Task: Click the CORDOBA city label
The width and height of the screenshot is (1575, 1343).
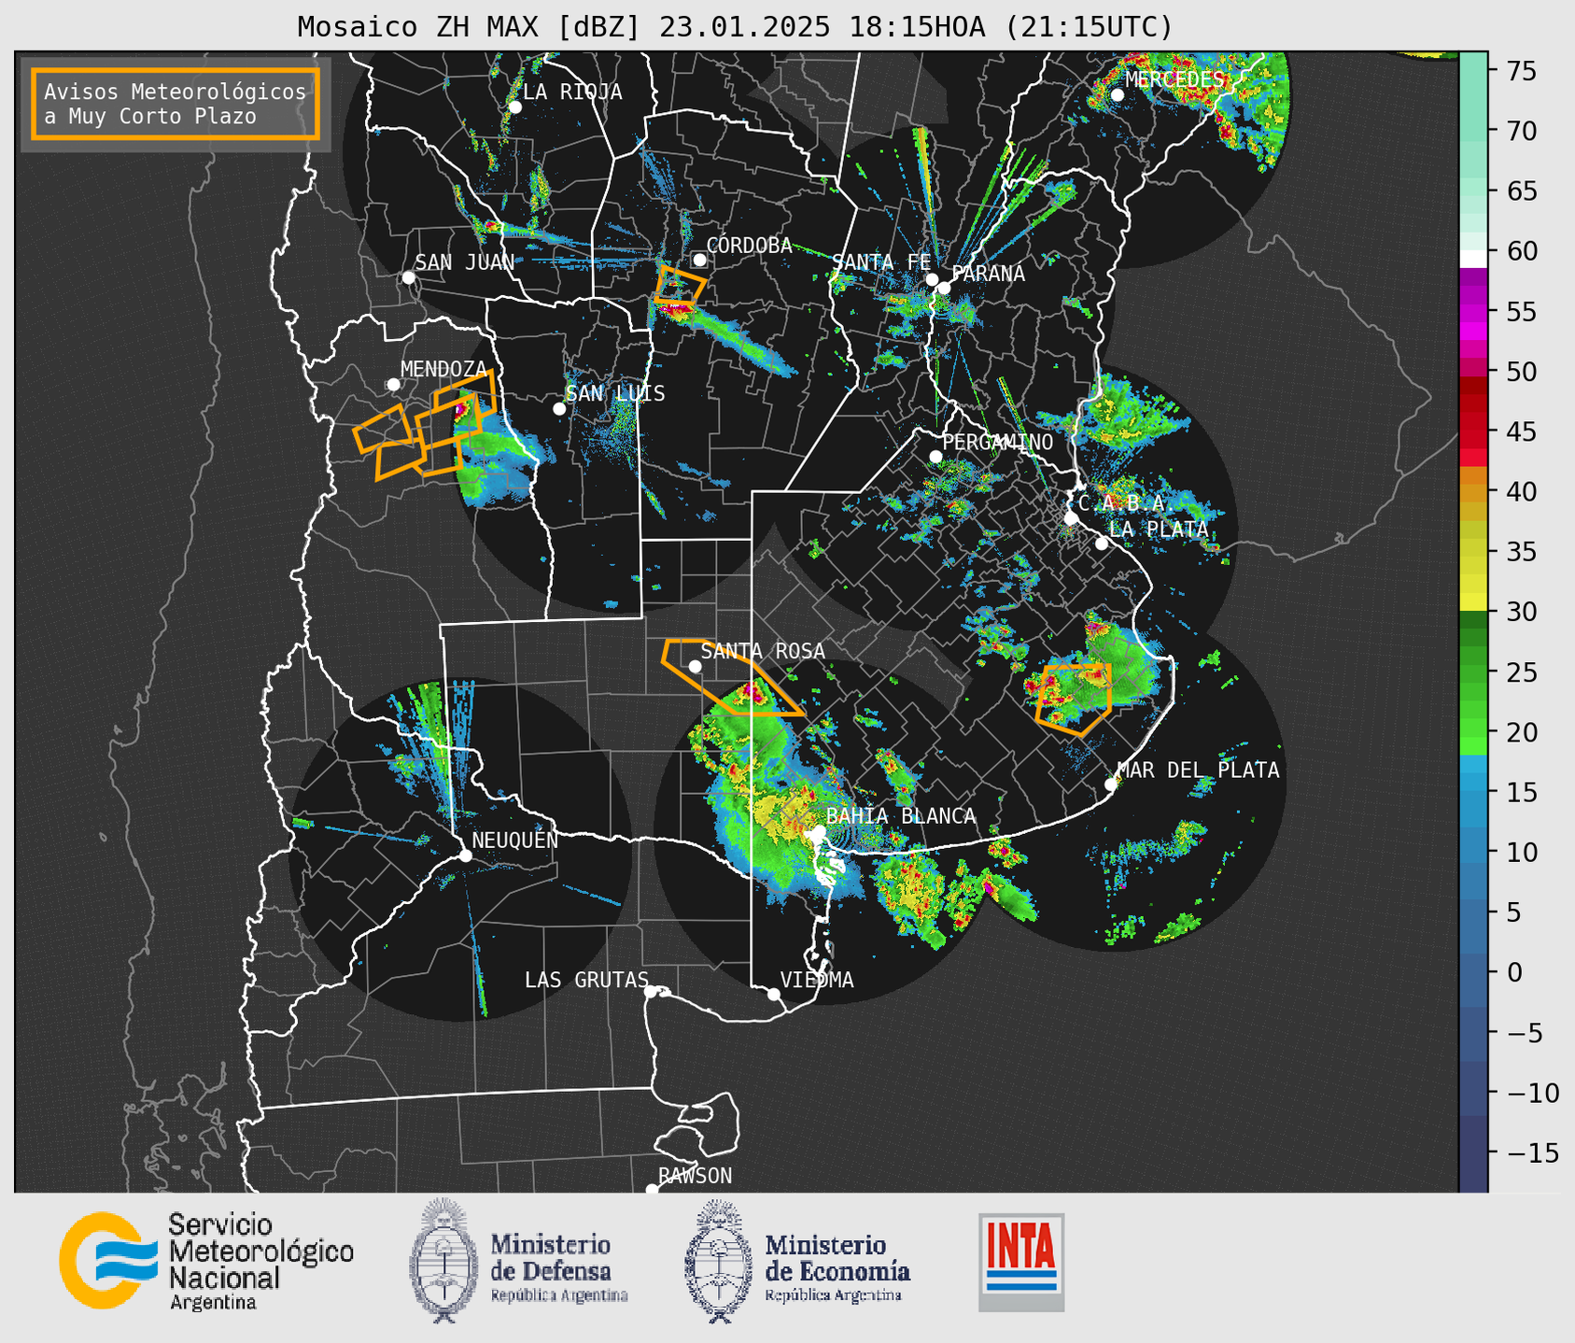Action: point(749,246)
